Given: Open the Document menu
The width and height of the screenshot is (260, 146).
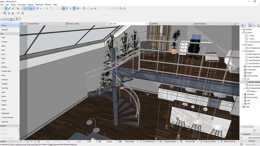Looking at the screenshot, I should [x=22, y=4].
